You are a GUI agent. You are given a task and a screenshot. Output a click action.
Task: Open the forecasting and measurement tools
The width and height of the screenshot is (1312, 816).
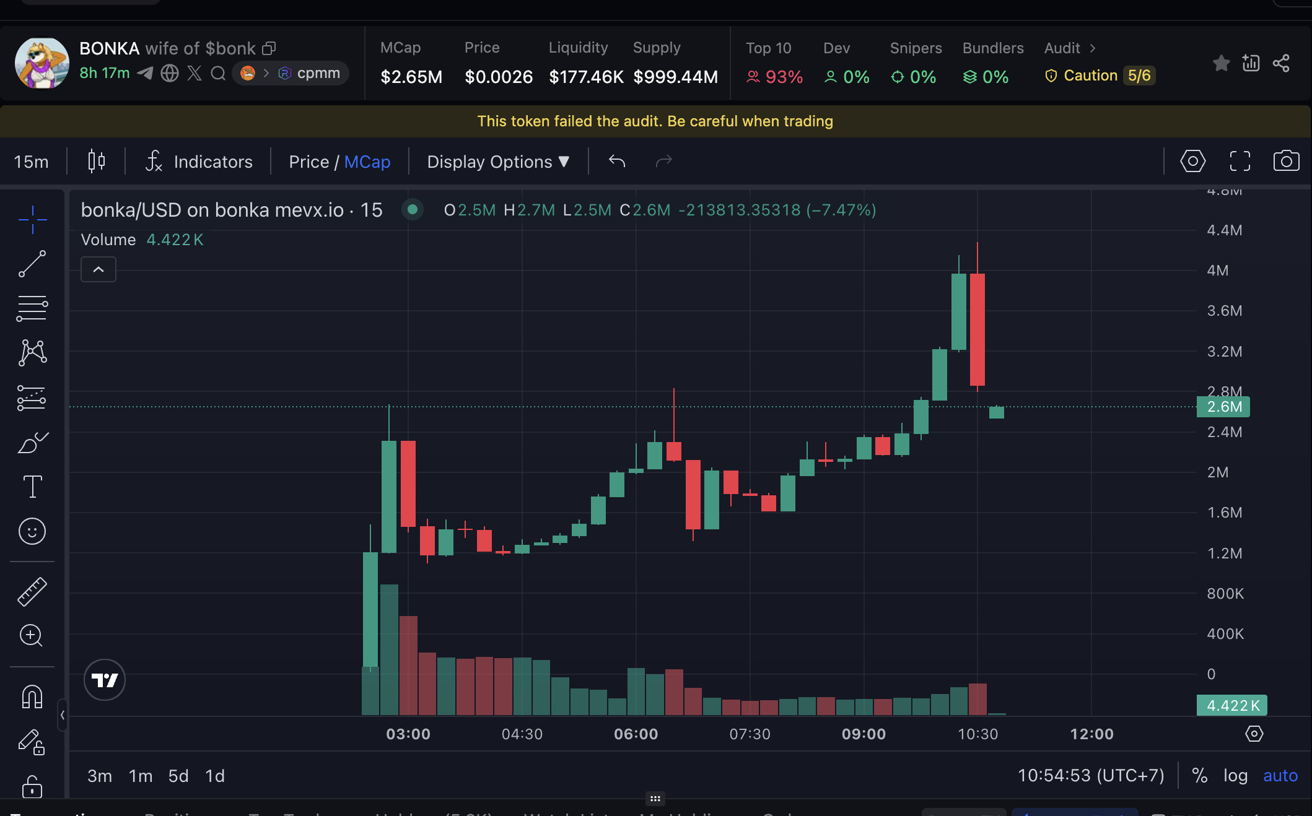click(x=32, y=397)
